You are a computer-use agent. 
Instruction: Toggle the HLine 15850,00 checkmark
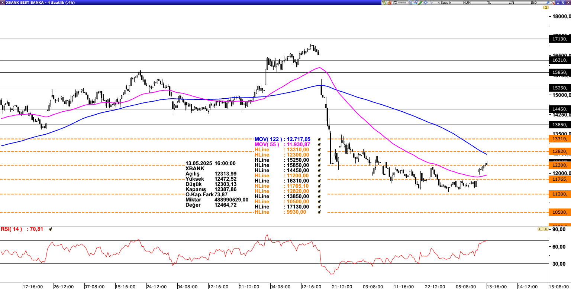[319, 165]
